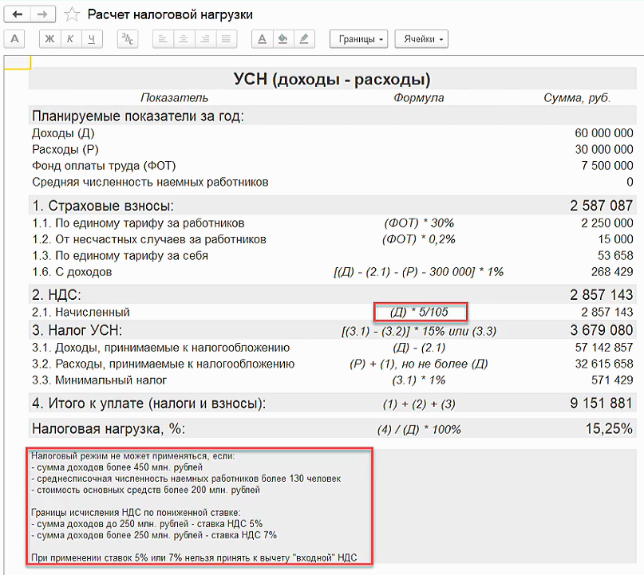The image size is (644, 575).
Task: Align text to the left
Action: click(163, 38)
